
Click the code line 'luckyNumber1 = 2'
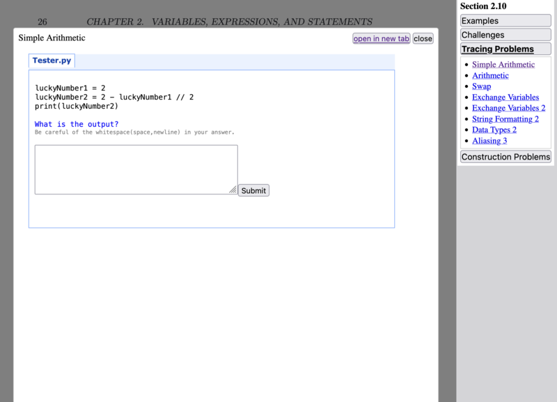(x=70, y=88)
